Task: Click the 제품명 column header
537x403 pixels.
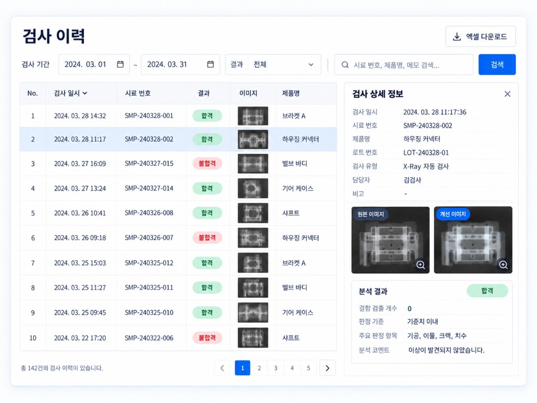Action: tap(291, 93)
